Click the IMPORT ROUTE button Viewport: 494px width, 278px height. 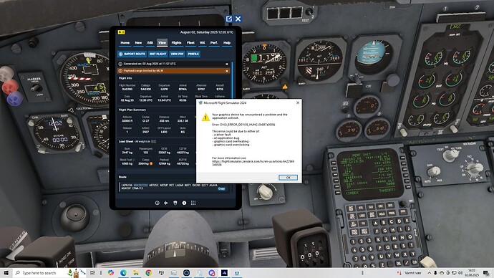pos(132,54)
